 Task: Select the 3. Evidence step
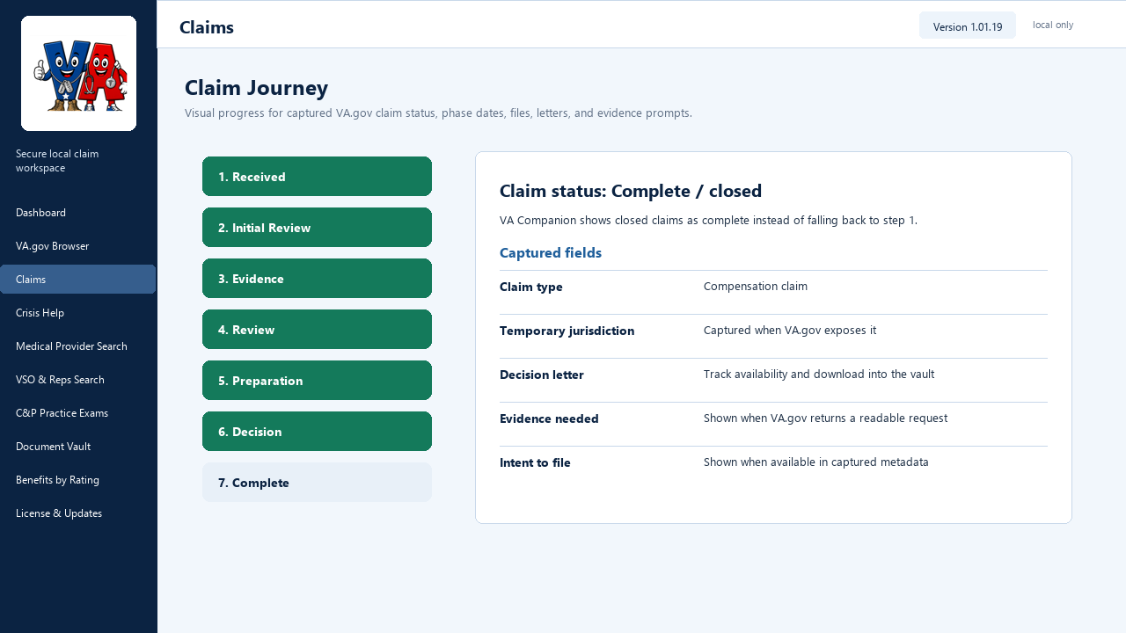pyautogui.click(x=317, y=279)
